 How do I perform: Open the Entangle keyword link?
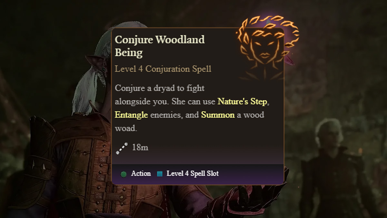coord(131,115)
